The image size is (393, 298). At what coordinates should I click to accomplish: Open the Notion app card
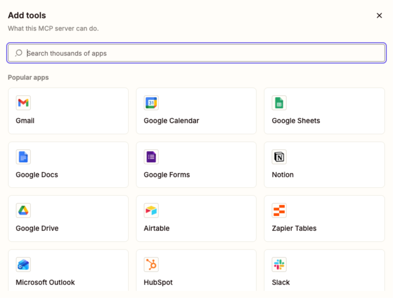click(324, 164)
